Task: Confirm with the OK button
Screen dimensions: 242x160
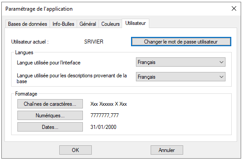Action: tap(75, 150)
